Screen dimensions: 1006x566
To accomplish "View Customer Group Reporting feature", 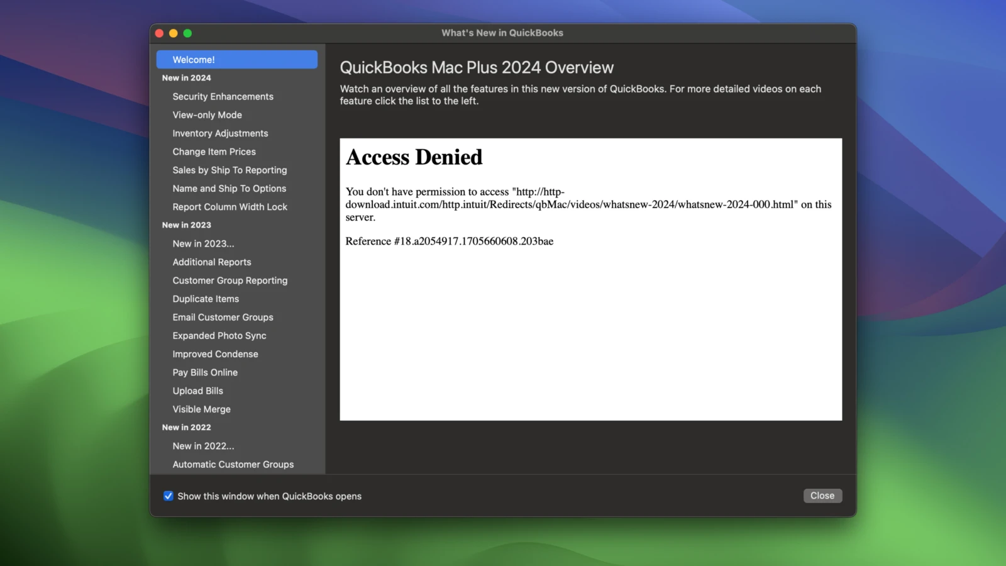I will 229,280.
